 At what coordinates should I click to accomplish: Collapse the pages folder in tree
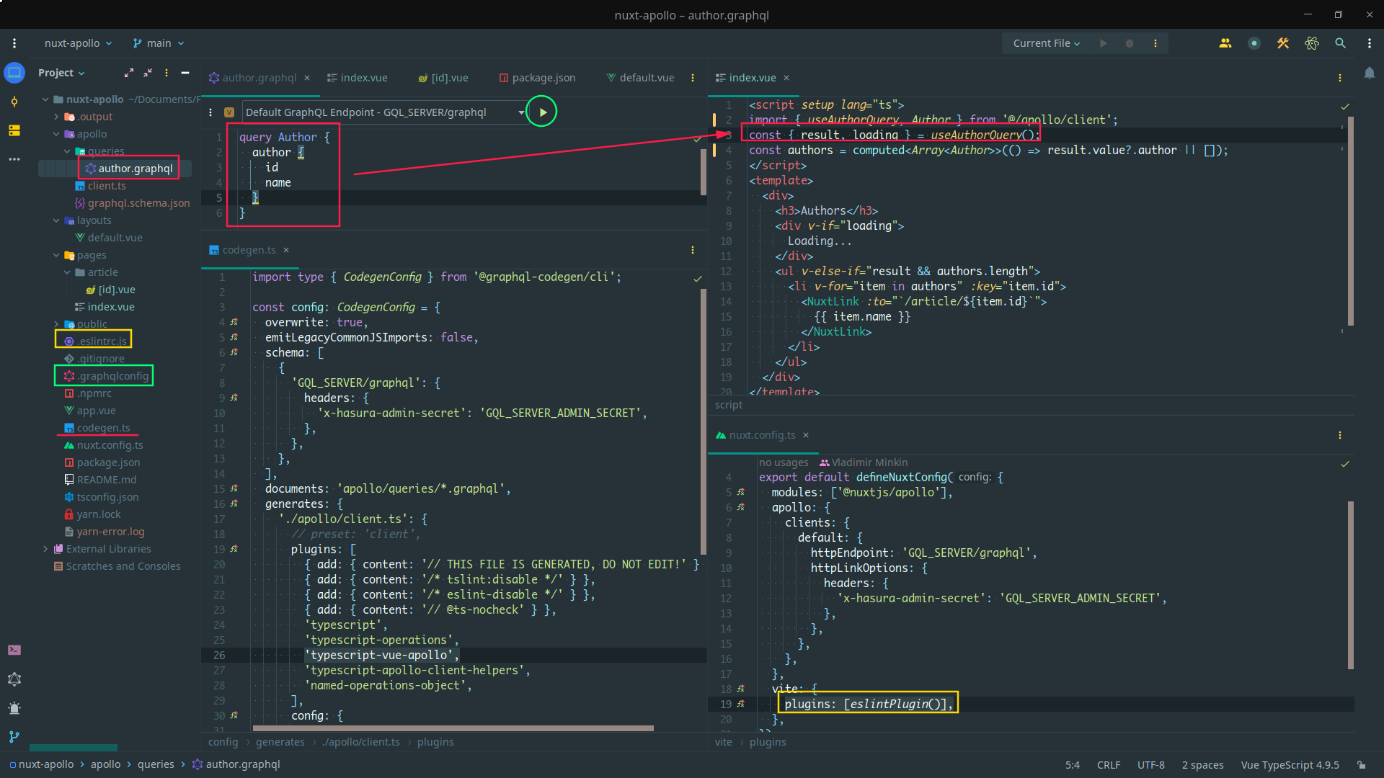pyautogui.click(x=57, y=255)
